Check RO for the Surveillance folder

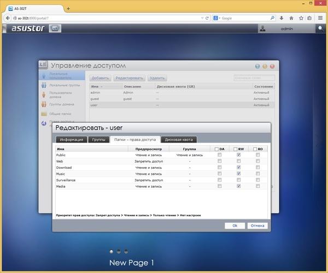click(257, 180)
